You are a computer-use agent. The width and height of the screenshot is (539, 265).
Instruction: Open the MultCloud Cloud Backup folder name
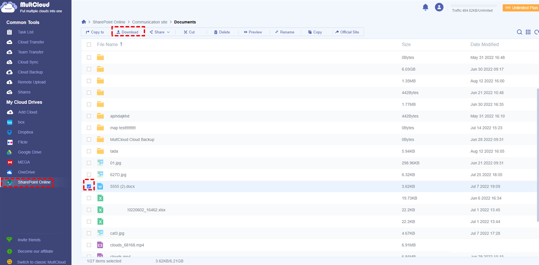point(132,140)
